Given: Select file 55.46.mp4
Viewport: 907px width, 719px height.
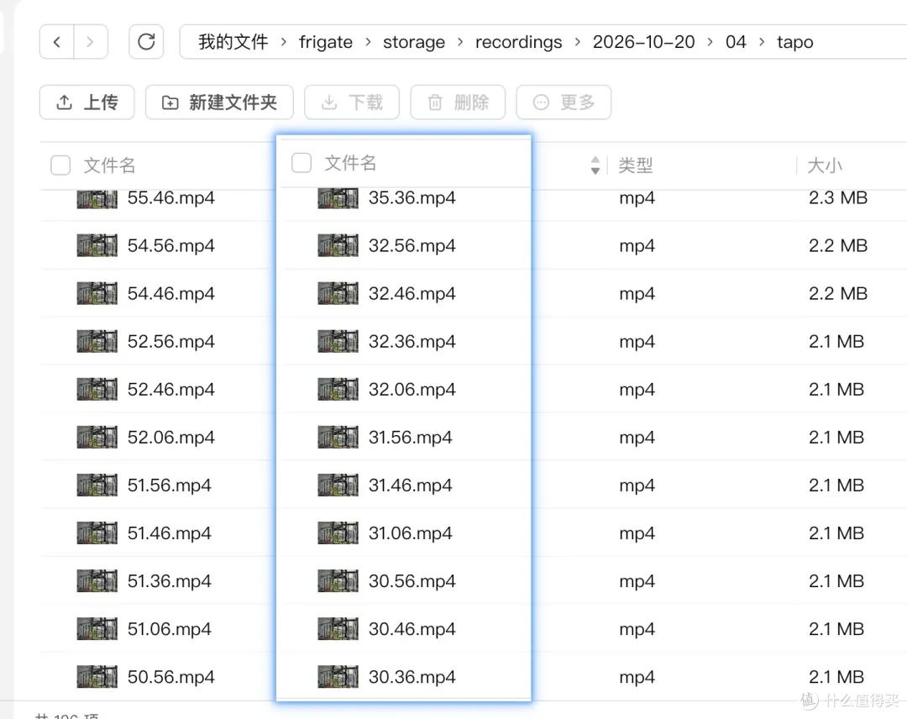Looking at the screenshot, I should pos(171,198).
